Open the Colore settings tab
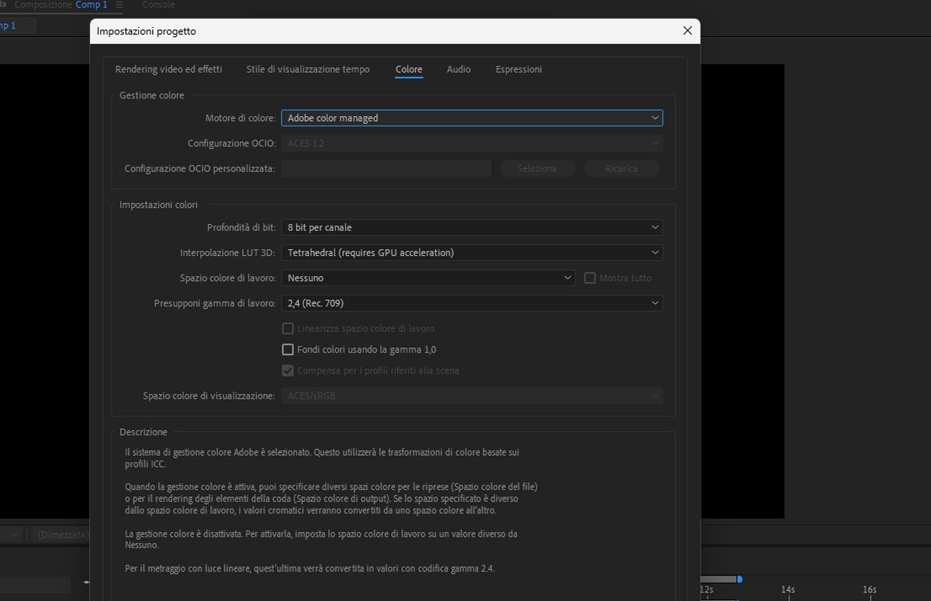This screenshot has height=601, width=931. tap(408, 69)
